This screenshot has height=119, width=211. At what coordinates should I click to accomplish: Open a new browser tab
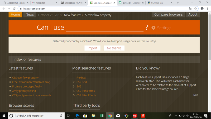(x=178, y=3)
